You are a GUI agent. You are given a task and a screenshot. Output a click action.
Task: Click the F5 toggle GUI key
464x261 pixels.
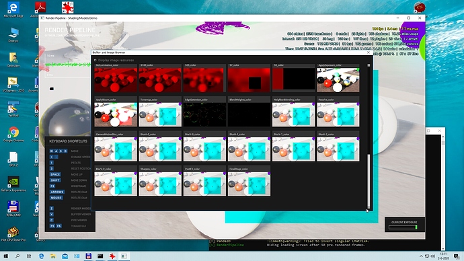click(52, 226)
